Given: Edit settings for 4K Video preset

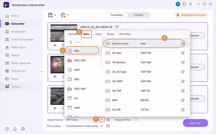Looking at the screenshot, I should pos(183,53).
